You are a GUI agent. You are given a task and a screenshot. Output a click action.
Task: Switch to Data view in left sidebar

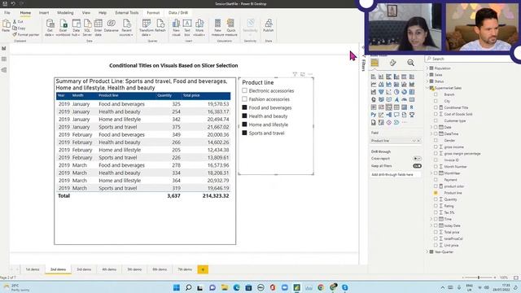click(x=4, y=59)
